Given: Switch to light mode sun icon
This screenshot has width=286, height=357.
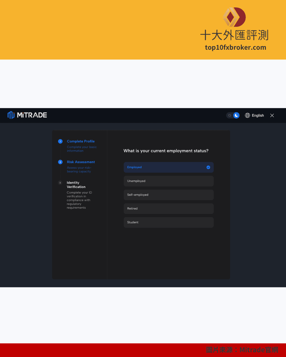Looking at the screenshot, I should 230,116.
